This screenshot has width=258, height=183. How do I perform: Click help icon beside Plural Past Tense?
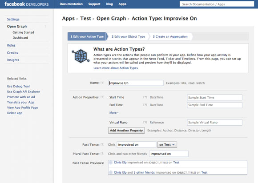coord(102,154)
